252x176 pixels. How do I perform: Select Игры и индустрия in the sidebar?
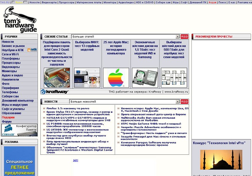(x=15, y=105)
